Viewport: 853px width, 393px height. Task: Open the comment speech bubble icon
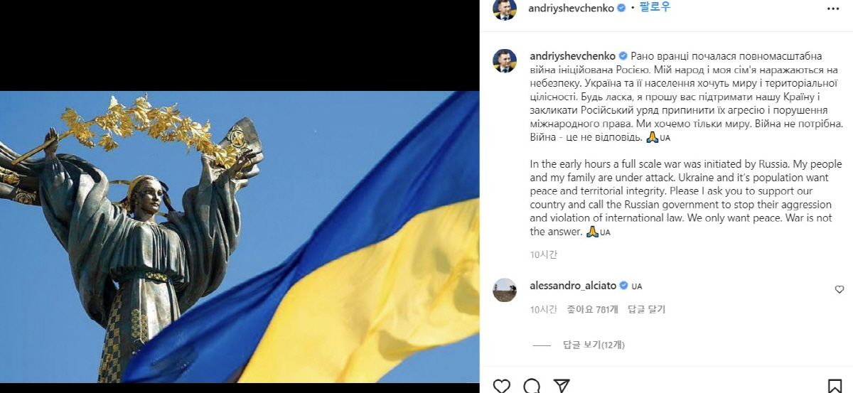coord(532,386)
